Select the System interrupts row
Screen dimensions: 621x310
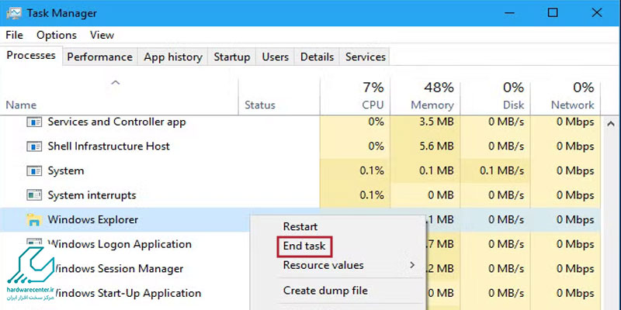tap(300, 195)
